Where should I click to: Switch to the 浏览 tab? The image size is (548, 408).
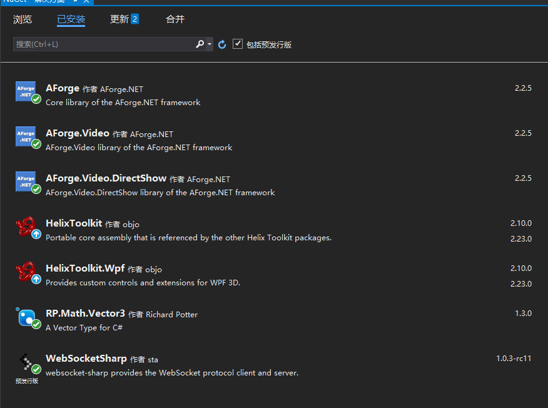(x=23, y=19)
